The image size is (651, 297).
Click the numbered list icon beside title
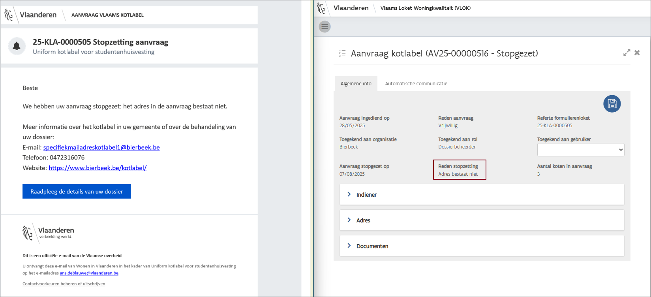point(342,53)
